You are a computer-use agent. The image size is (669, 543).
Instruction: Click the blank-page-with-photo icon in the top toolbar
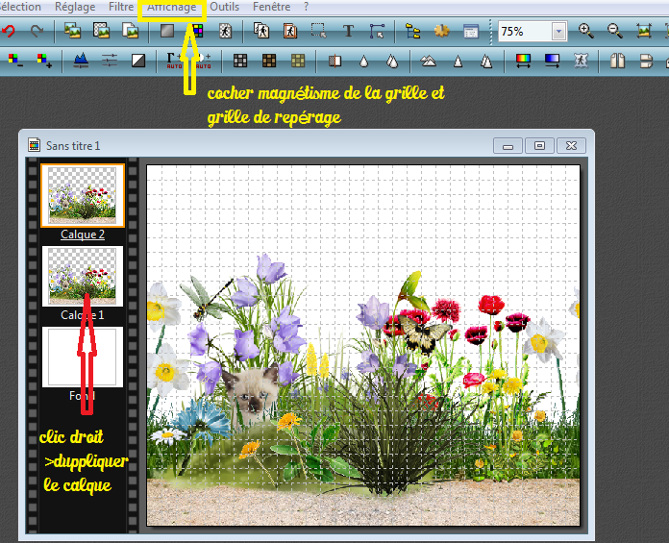[x=130, y=31]
